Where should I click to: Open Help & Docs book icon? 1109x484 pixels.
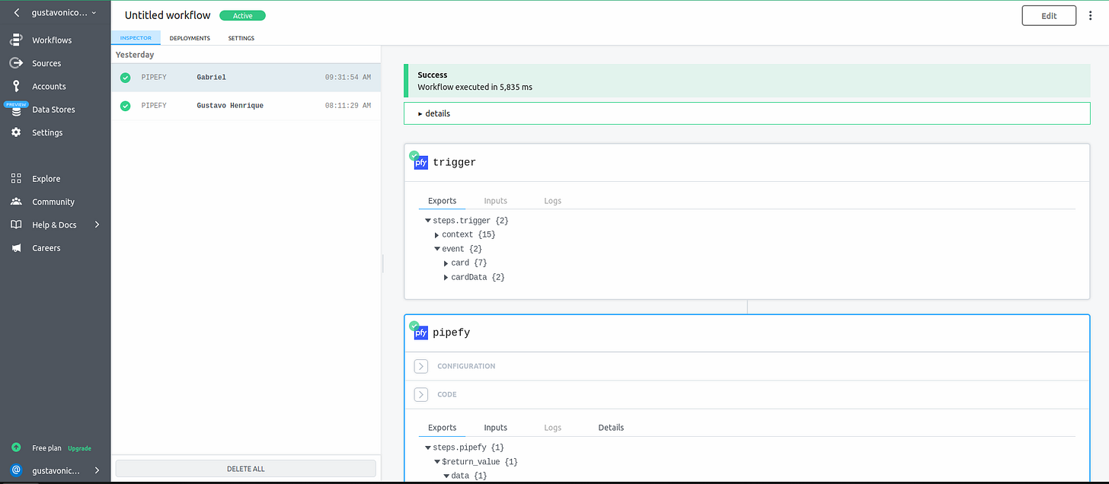(16, 224)
